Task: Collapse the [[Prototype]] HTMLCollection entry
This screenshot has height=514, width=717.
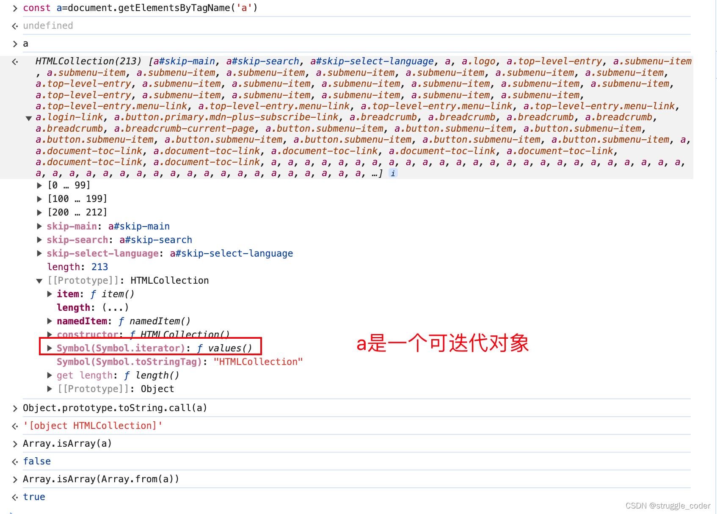Action: [39, 280]
